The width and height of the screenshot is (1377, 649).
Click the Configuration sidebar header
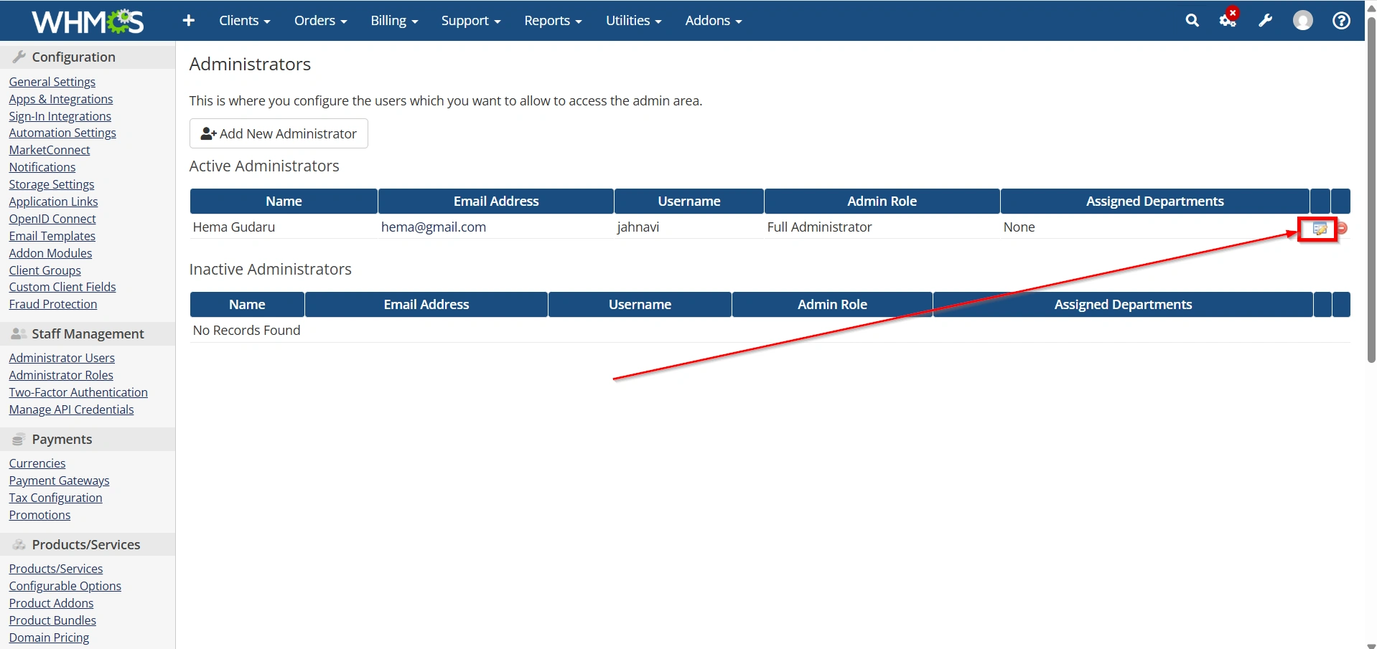[88, 57]
